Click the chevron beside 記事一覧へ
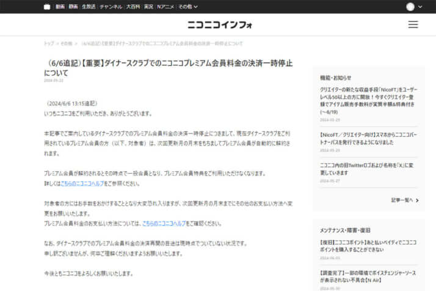Screen dimensions: 436x291 pyautogui.click(x=417, y=201)
